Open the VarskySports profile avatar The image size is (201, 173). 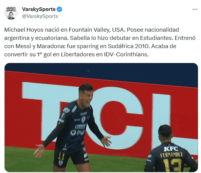(x=11, y=12)
